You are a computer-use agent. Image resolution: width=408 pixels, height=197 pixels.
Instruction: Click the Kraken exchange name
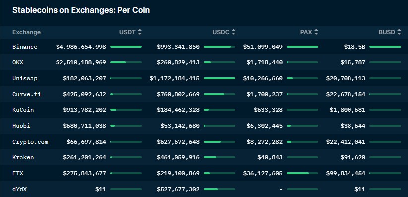pos(23,157)
